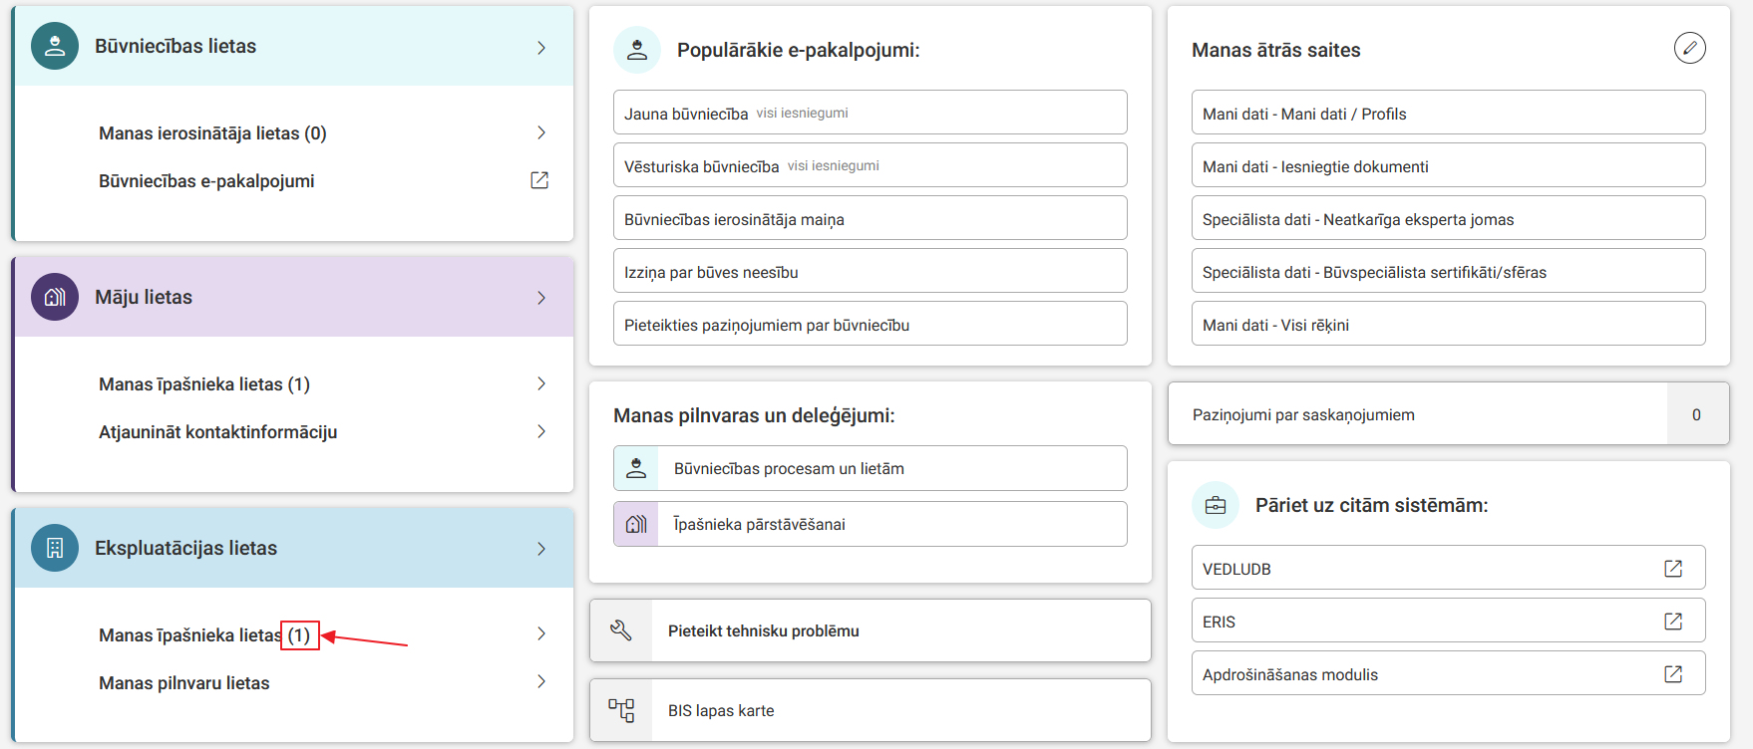This screenshot has height=749, width=1753.
Task: Click the wrench icon for technical problem
Action: [x=621, y=630]
